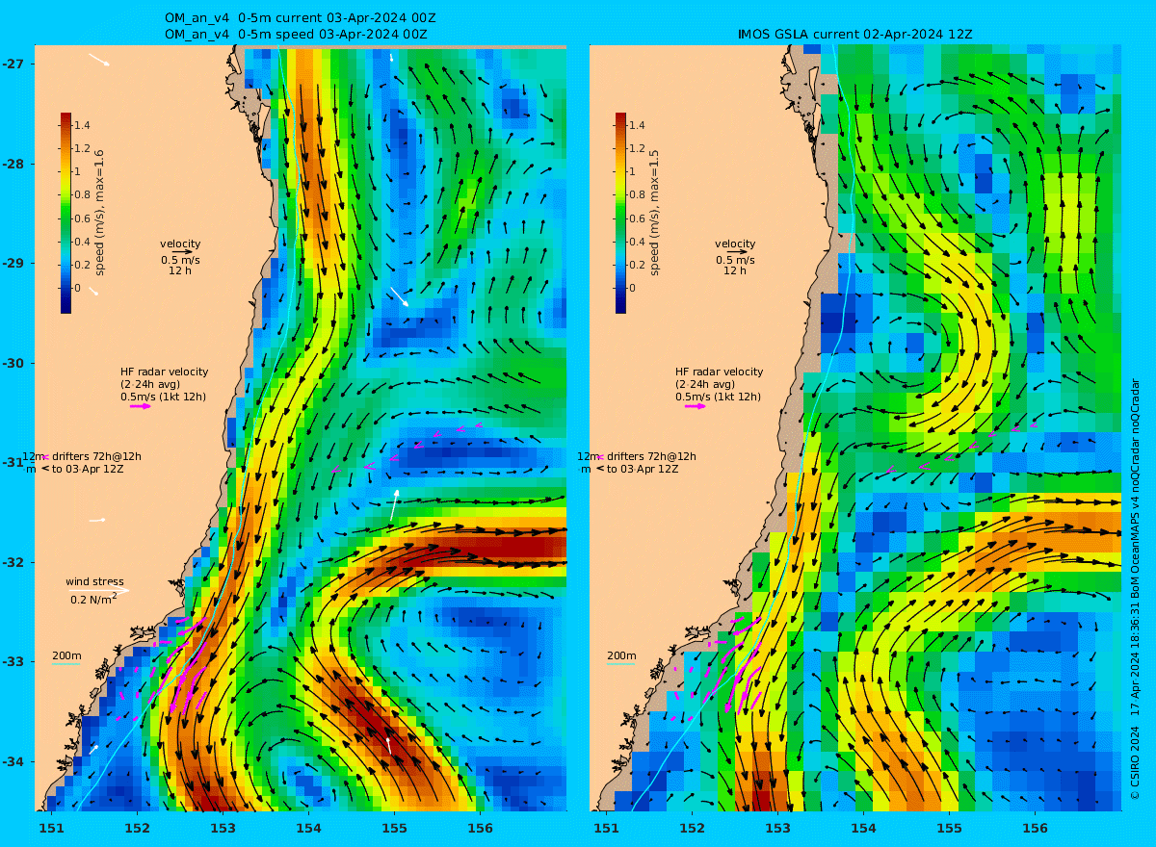The height and width of the screenshot is (847, 1156).
Task: Click 'HF radar velocity' text in left panel
Action: (165, 372)
